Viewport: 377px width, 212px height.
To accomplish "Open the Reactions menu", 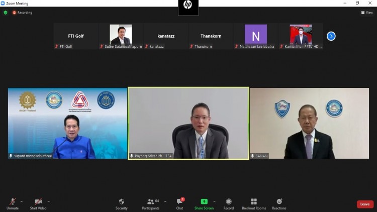I will click(x=279, y=204).
